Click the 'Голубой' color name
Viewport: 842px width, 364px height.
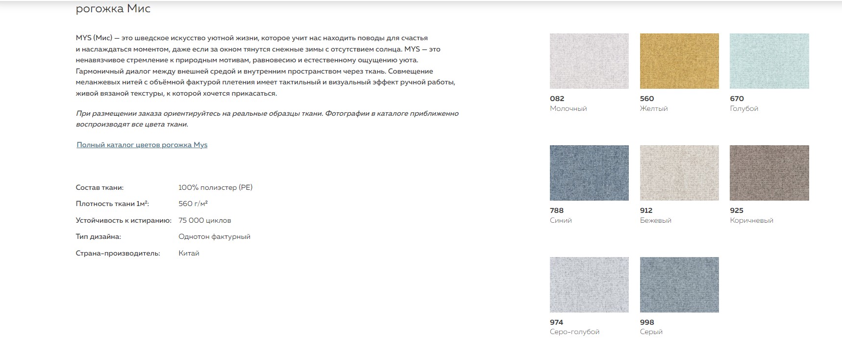[x=744, y=108]
